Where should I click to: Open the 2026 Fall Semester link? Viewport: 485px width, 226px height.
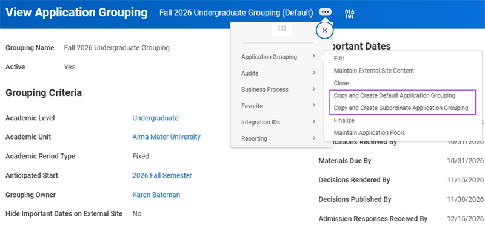click(162, 175)
